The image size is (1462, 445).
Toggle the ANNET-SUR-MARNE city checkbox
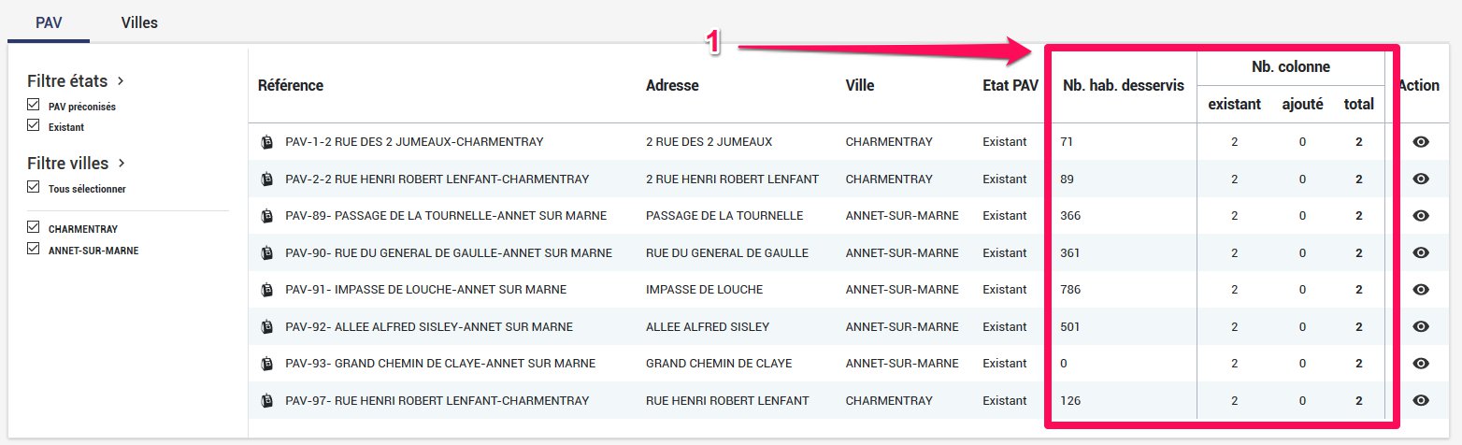click(x=34, y=250)
